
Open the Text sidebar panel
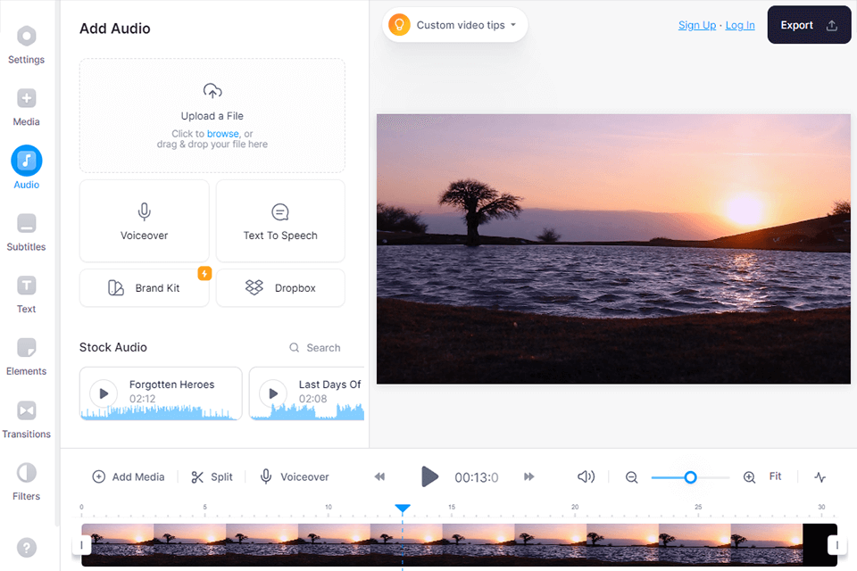26,294
